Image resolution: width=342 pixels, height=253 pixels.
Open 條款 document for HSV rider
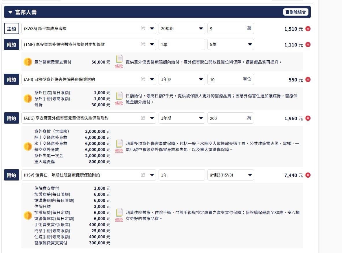(x=119, y=215)
